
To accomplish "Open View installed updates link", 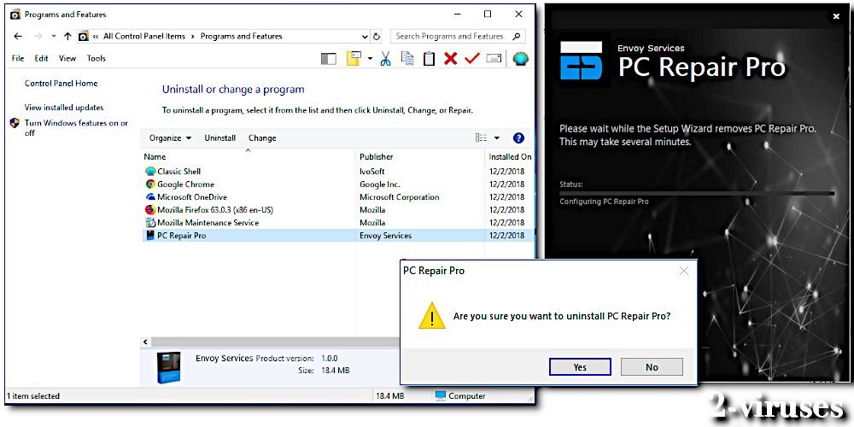I will click(64, 108).
